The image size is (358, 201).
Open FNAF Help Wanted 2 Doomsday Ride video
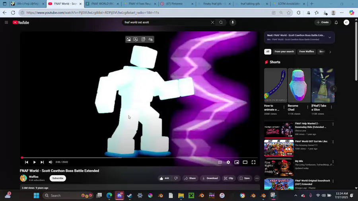tap(279, 130)
